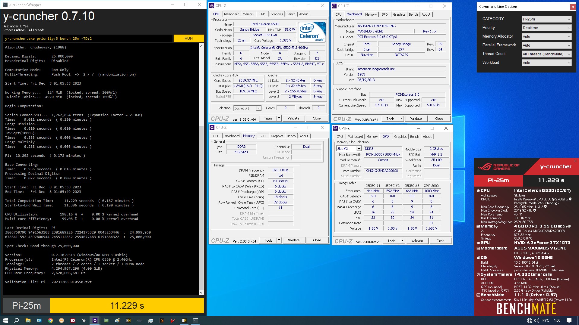This screenshot has width=579, height=325.
Task: Switch to CPU tab in Memory CPU-Z window
Action: [216, 136]
